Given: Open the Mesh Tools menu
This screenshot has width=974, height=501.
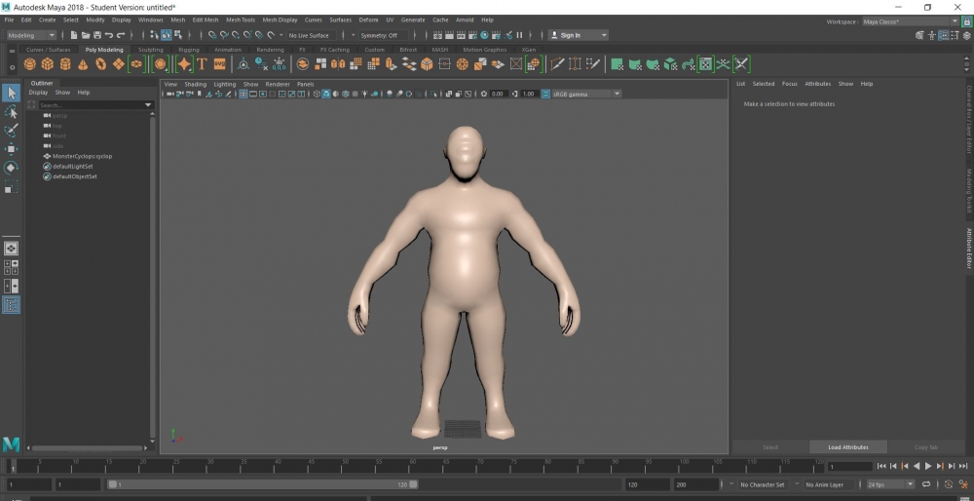Looking at the screenshot, I should (x=241, y=19).
